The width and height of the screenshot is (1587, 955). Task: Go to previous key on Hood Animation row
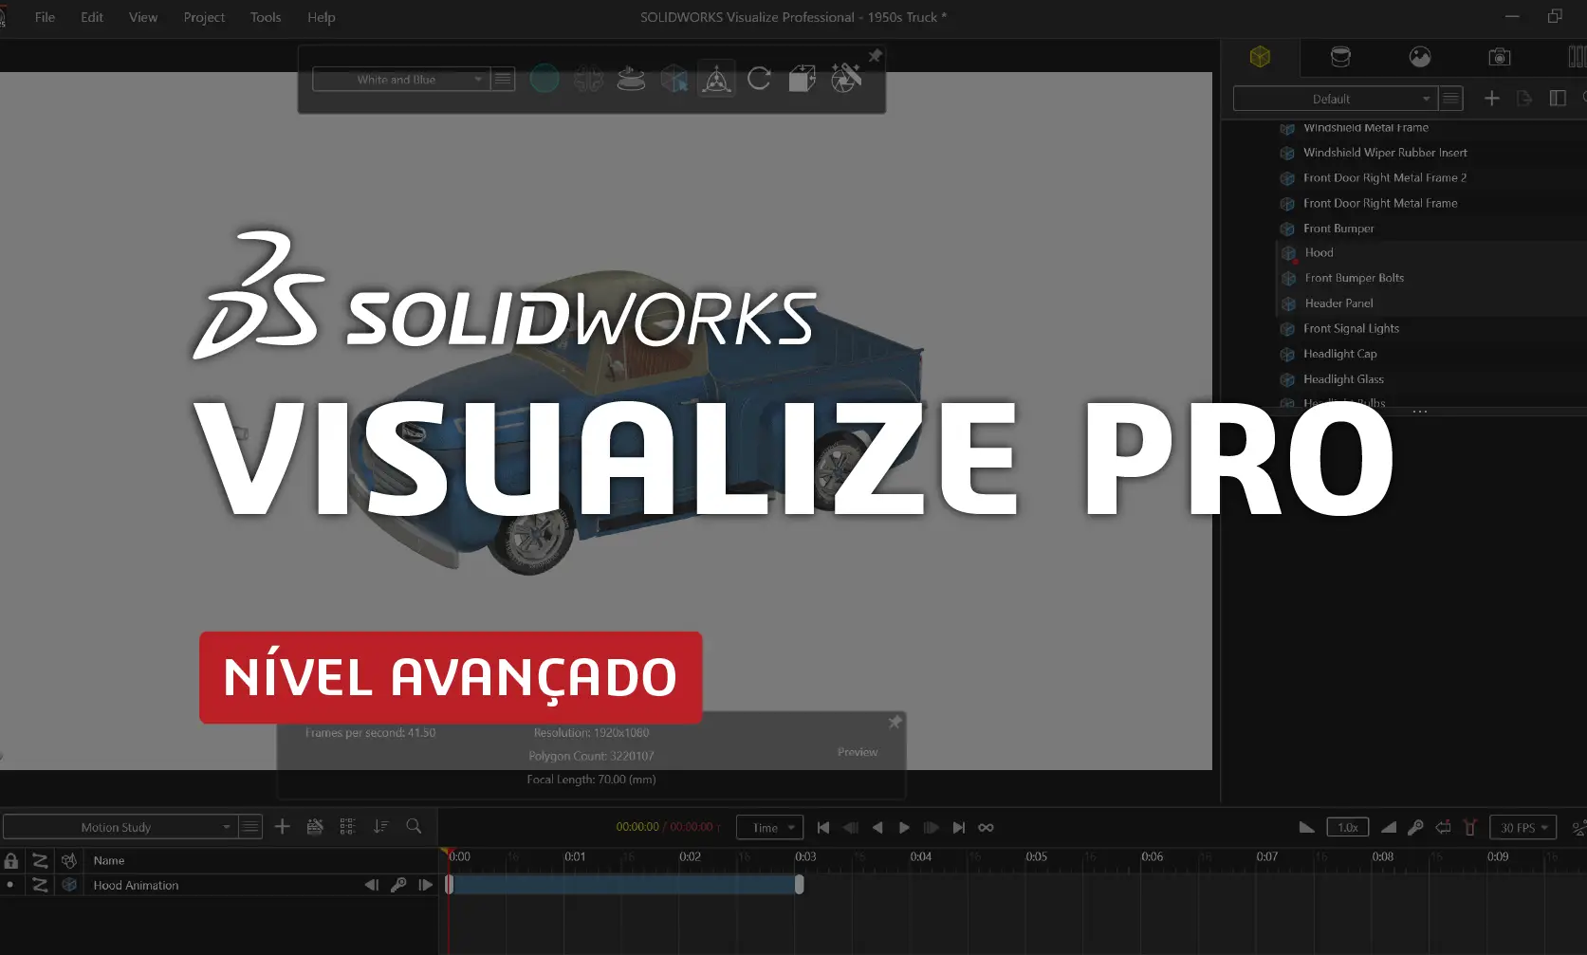371,885
